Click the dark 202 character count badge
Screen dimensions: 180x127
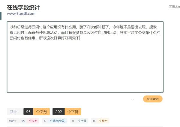click(x=59, y=111)
